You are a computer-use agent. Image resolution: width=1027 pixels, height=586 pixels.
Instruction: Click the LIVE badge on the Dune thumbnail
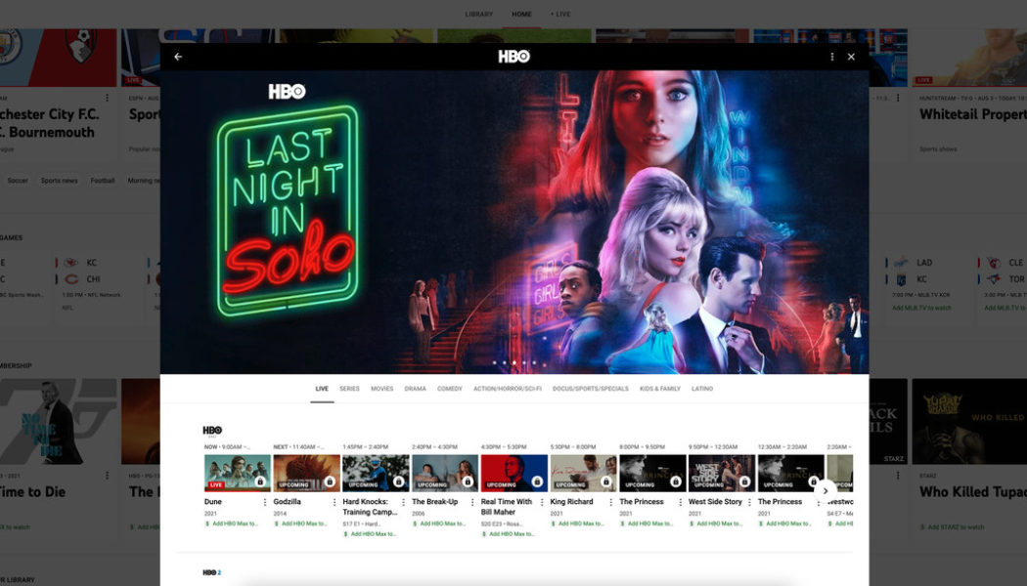click(214, 485)
